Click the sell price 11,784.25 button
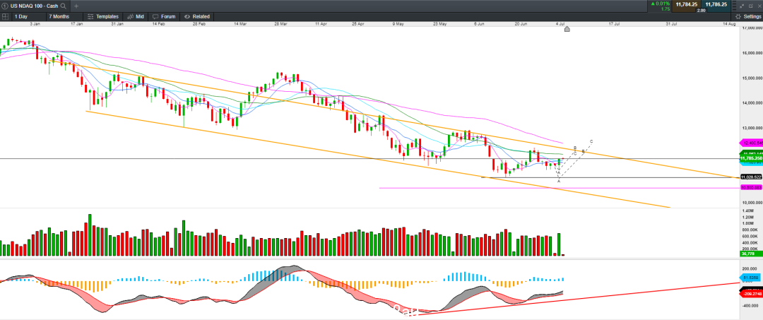This screenshot has height=320, width=763. click(687, 4)
